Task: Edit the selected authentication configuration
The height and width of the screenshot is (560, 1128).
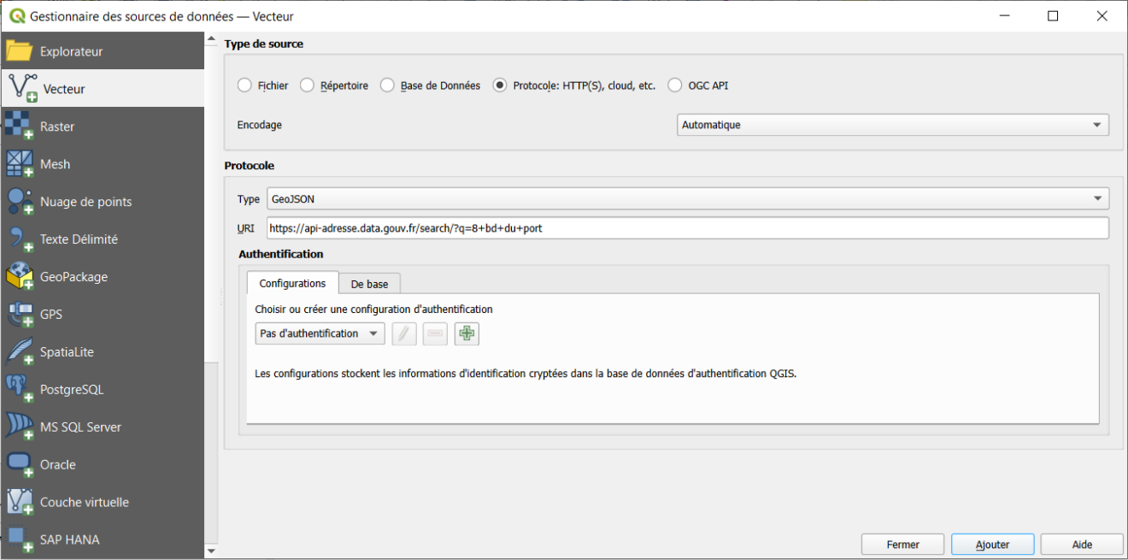Action: click(x=403, y=333)
